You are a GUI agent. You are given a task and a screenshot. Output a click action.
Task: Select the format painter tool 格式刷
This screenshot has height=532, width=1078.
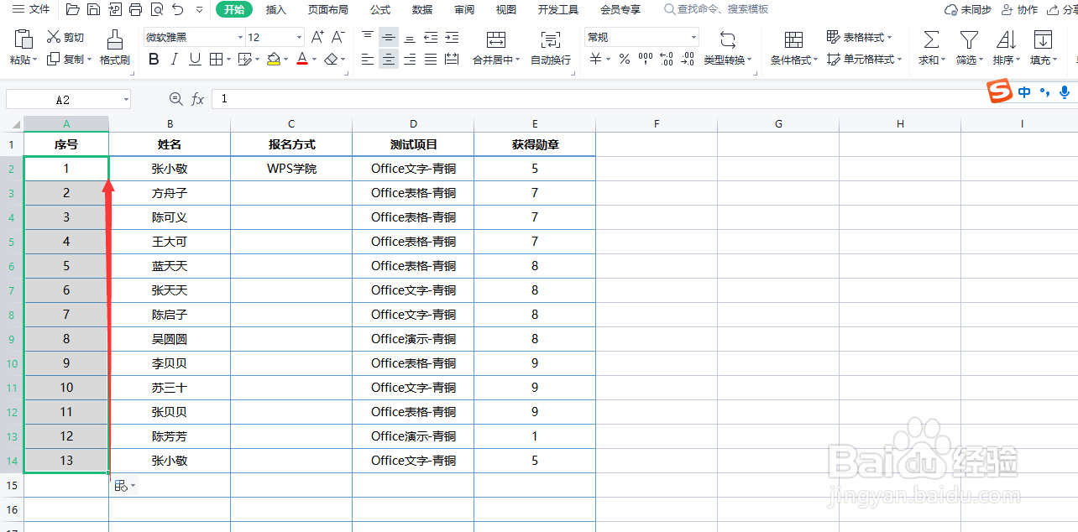[115, 46]
